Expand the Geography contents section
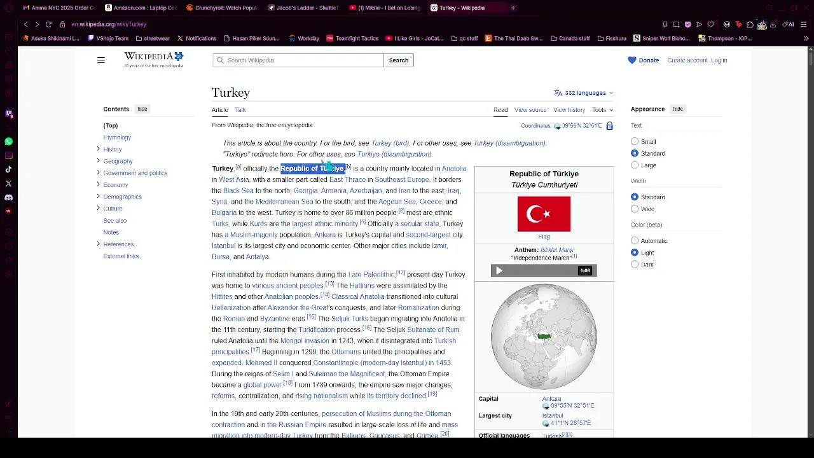 point(98,161)
